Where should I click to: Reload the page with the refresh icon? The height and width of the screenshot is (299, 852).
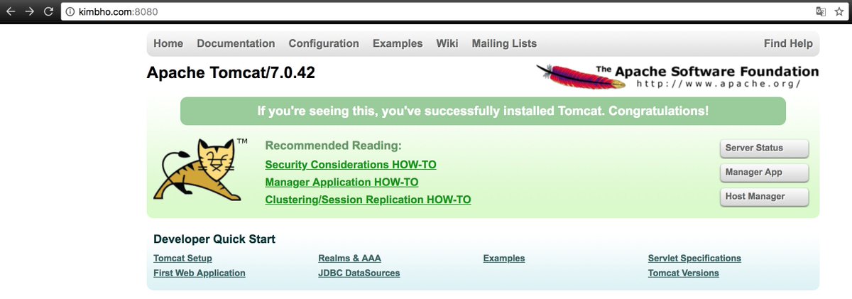[x=49, y=11]
